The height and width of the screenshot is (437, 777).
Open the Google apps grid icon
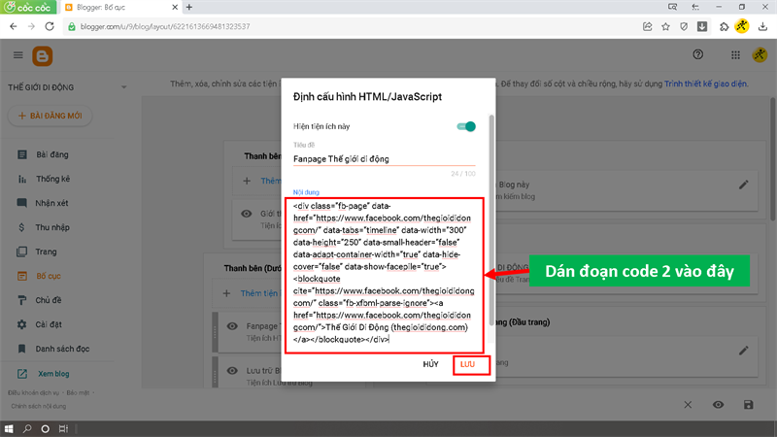pos(735,55)
